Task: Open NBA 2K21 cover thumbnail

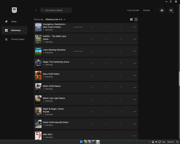Action: pyautogui.click(x=38, y=136)
